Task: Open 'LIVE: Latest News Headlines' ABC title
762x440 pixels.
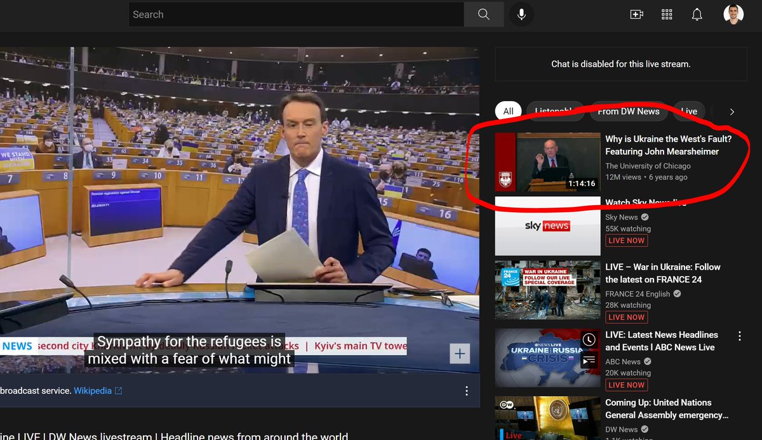Action: [662, 341]
